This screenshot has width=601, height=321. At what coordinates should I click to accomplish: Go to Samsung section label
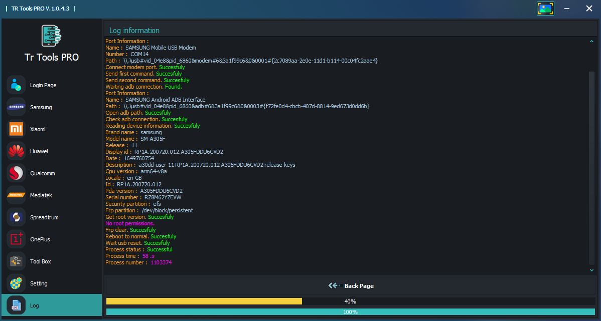click(x=41, y=107)
